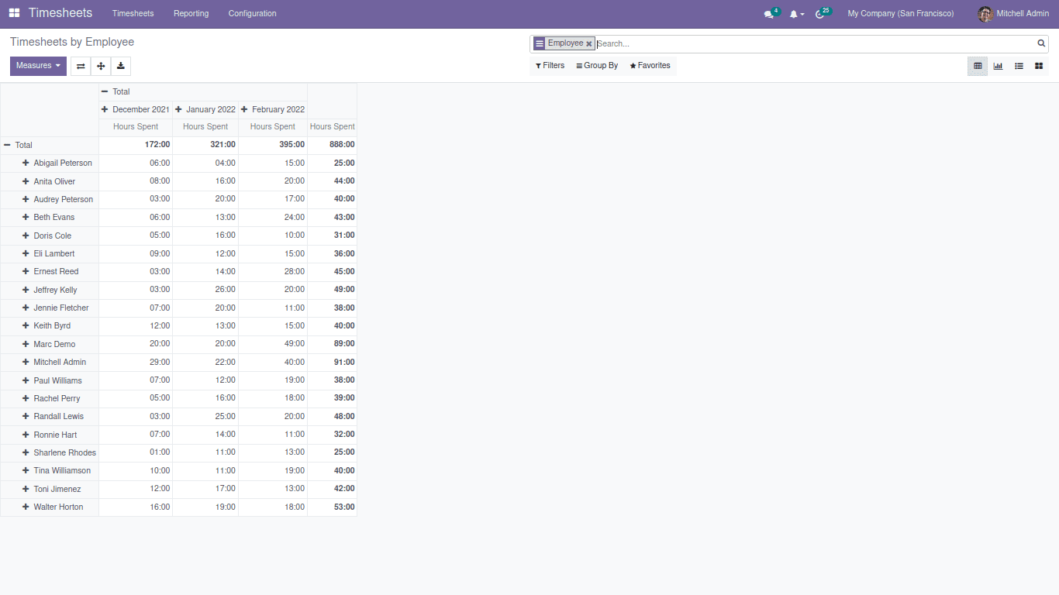The width and height of the screenshot is (1059, 595).
Task: Click into the Search input field
Action: pos(814,44)
